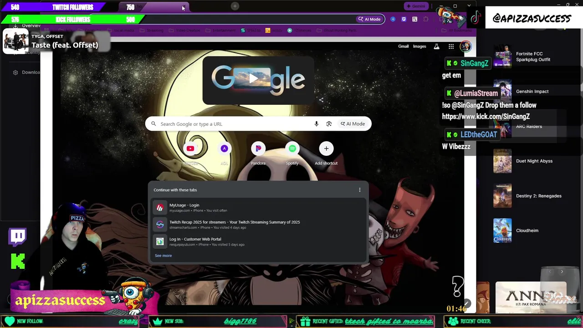Click AI Mode button in the address bar
This screenshot has height=328, width=583.
point(369,19)
